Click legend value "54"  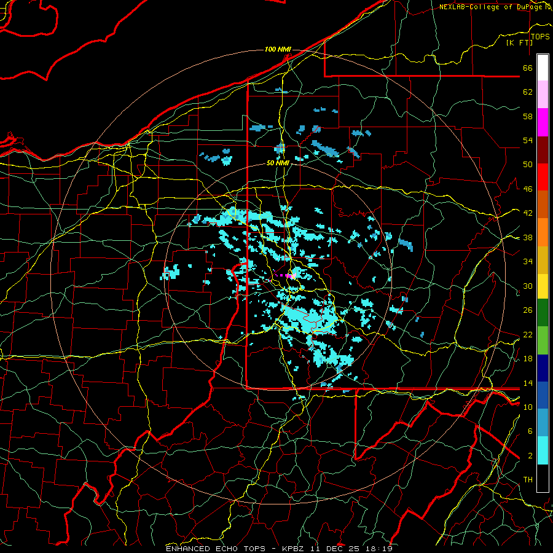tap(528, 140)
